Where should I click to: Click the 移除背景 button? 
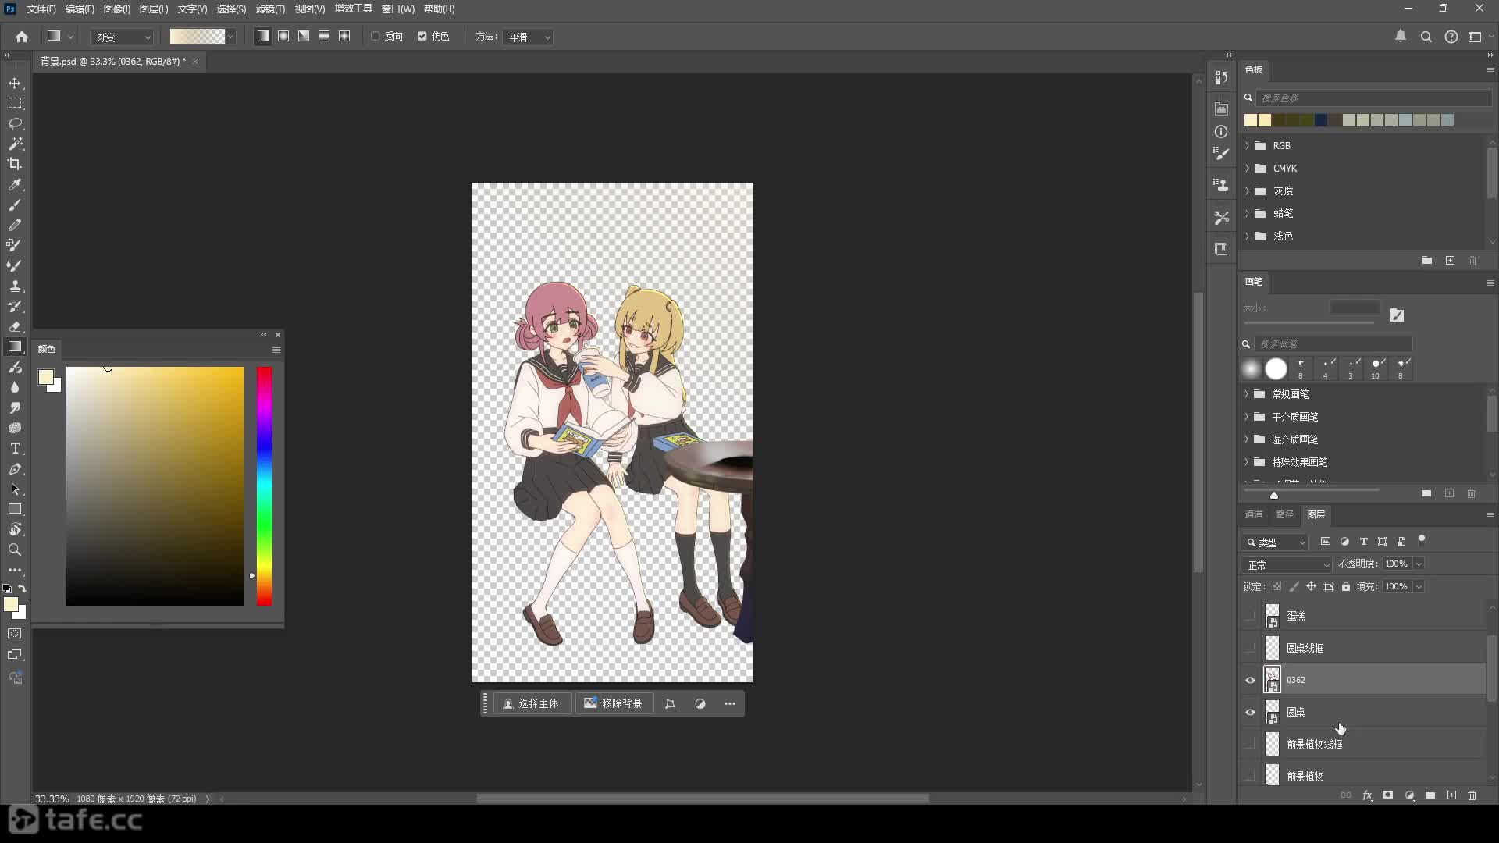pos(614,704)
